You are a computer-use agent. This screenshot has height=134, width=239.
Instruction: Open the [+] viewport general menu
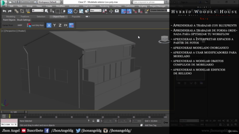3,31
